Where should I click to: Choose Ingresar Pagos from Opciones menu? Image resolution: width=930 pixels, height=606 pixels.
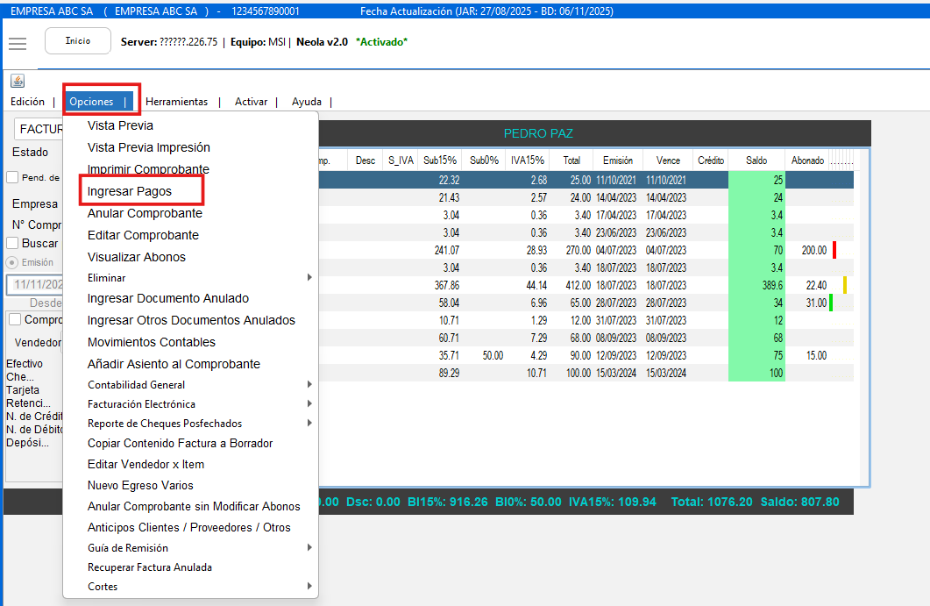(130, 191)
